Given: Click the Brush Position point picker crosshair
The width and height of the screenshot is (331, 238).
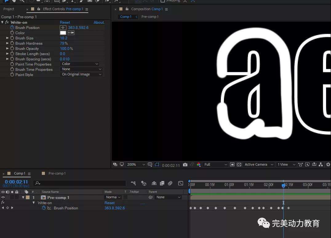Looking at the screenshot, I should [x=63, y=28].
